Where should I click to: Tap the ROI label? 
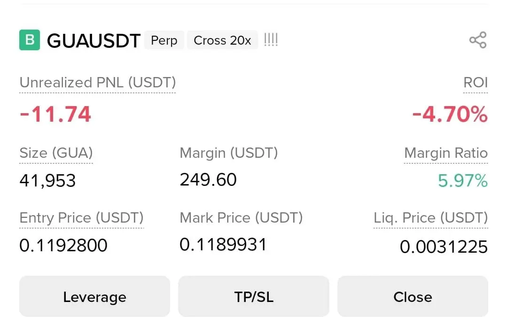pos(476,83)
